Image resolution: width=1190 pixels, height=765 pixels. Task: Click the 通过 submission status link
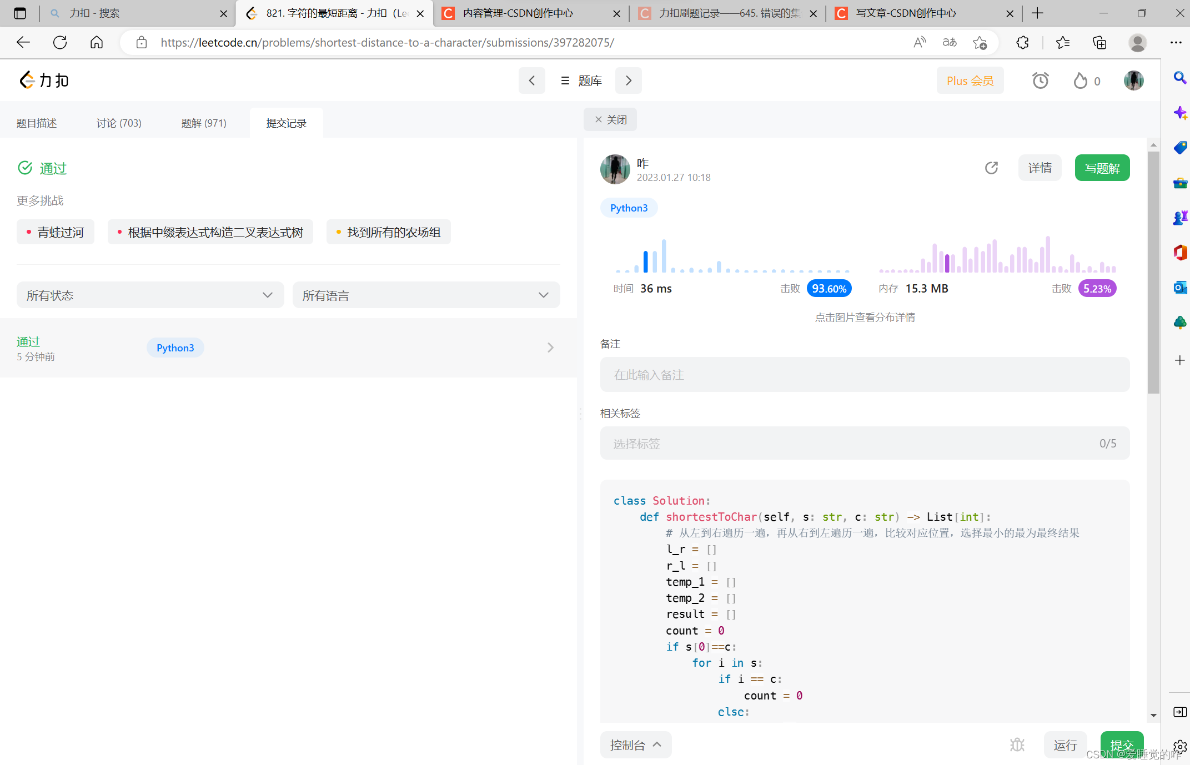[28, 341]
